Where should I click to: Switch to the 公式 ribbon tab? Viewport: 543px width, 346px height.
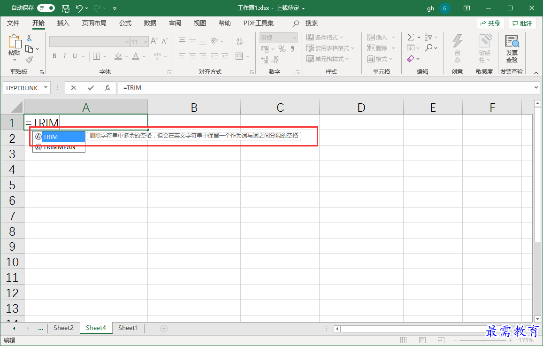point(125,23)
